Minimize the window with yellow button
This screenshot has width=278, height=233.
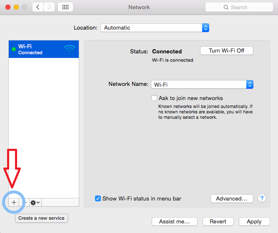pyautogui.click(x=16, y=7)
